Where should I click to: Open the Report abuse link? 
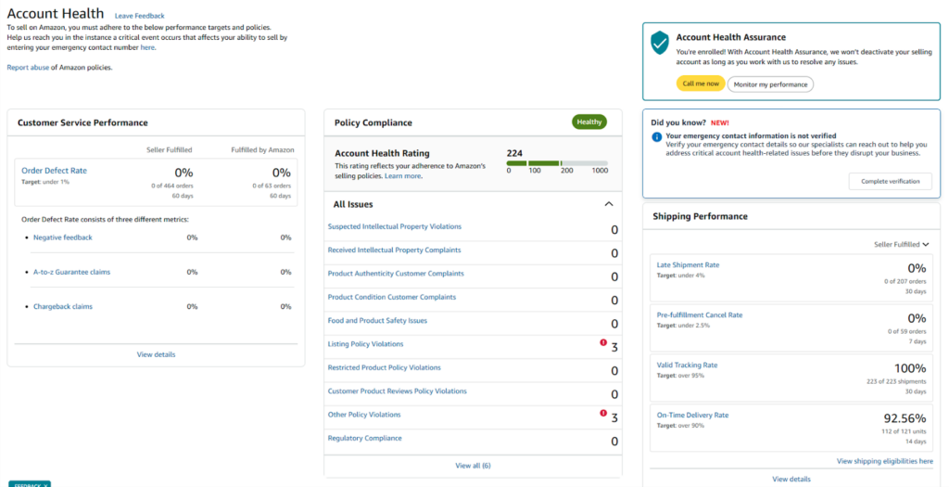pyautogui.click(x=28, y=67)
